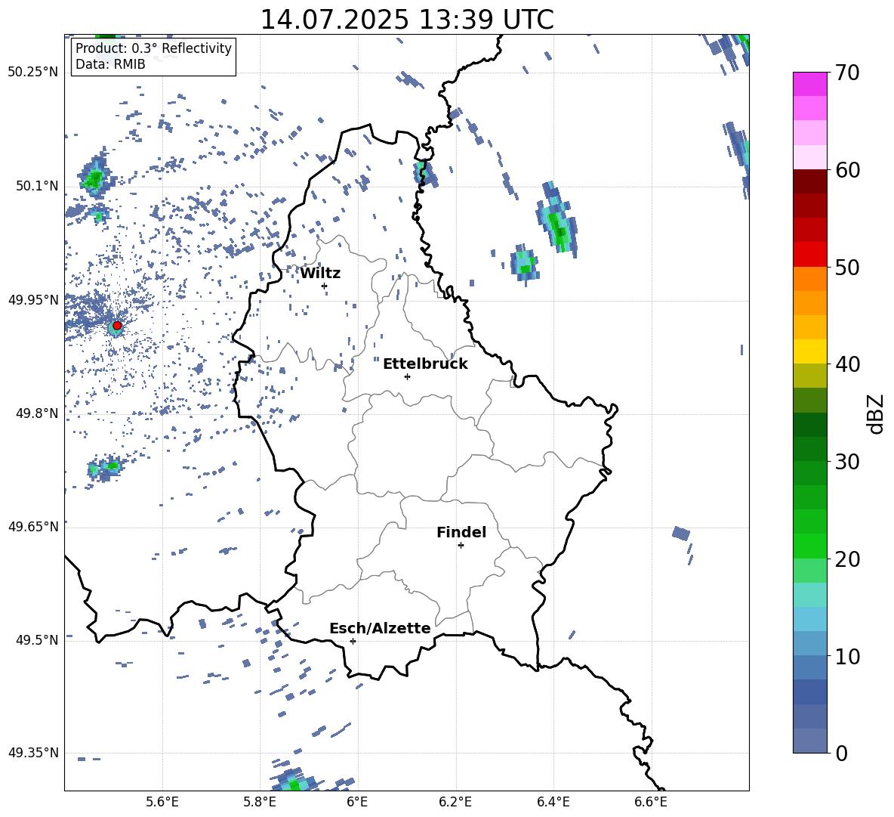894x817 pixels.
Task: Click the dBZ colorbar axis label
Action: pos(877,413)
